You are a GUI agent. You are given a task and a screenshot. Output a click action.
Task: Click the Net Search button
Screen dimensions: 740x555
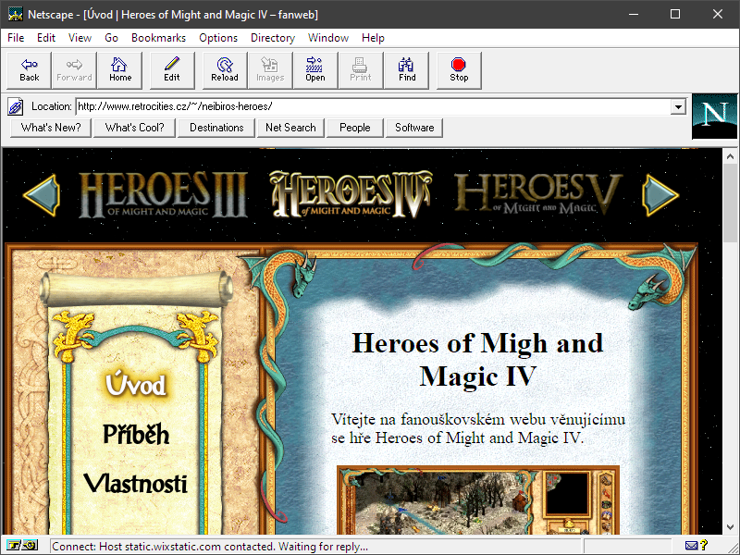click(x=290, y=128)
